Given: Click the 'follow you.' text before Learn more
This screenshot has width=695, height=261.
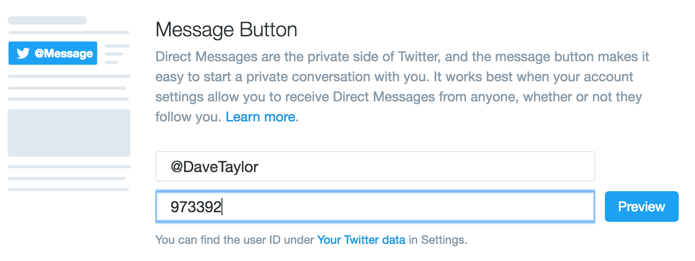Looking at the screenshot, I should [189, 117].
